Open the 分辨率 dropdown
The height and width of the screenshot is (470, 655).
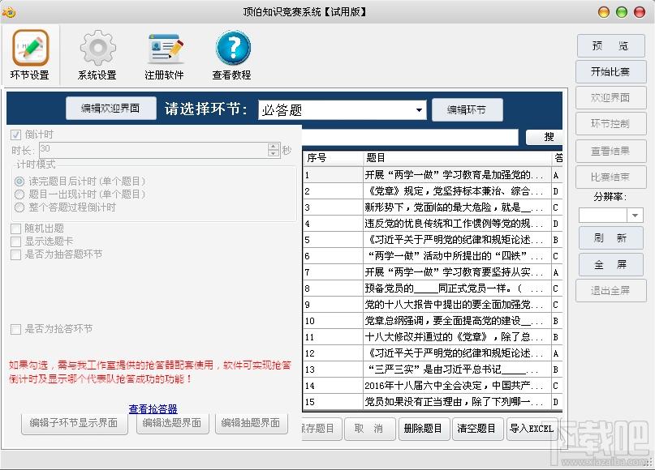[610, 216]
